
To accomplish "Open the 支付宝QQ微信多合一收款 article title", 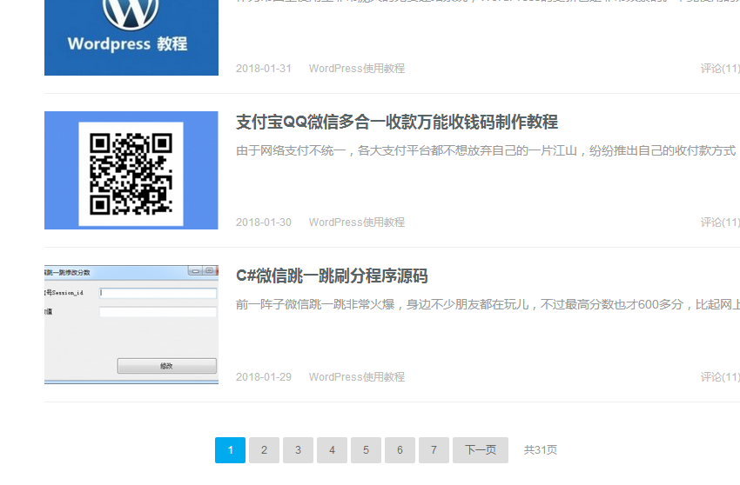I will coord(396,122).
